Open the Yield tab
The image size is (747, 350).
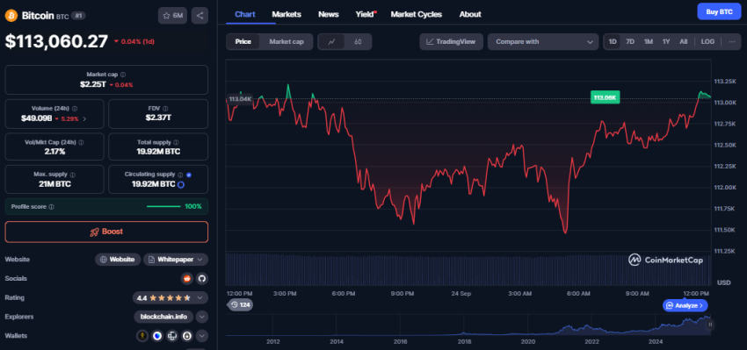click(365, 14)
